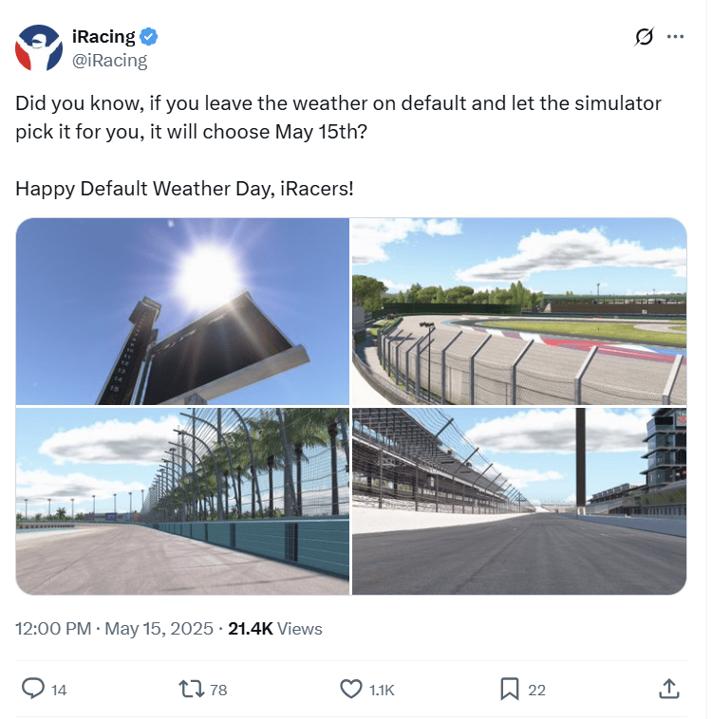Click the iRacing profile avatar
Viewport: 712px width, 719px height.
point(39,47)
